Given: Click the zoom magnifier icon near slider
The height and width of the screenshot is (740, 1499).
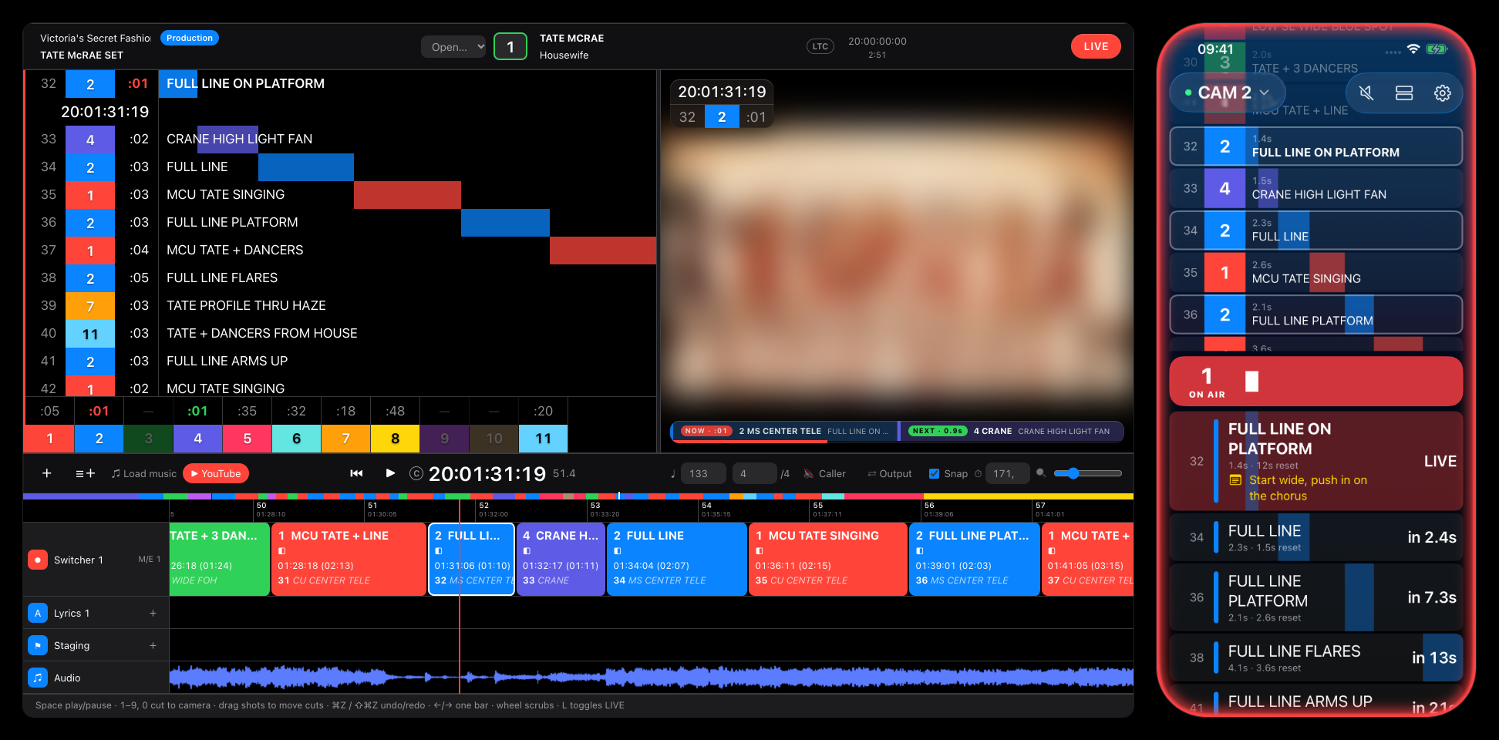Looking at the screenshot, I should (x=1041, y=473).
